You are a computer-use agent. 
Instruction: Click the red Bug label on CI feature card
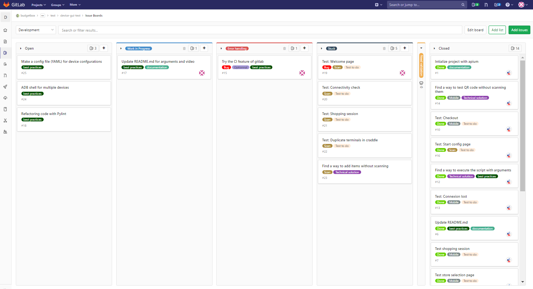[x=226, y=67]
